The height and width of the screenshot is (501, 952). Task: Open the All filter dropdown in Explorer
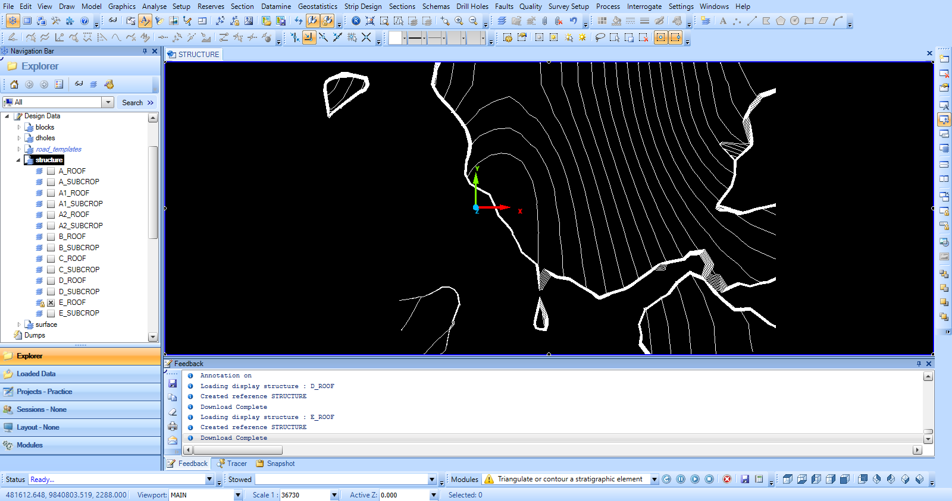(108, 102)
